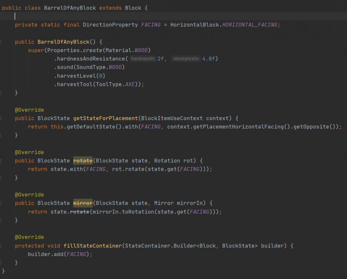
Task: Click 'DirectionProperty' type name
Action: [x=111, y=25]
